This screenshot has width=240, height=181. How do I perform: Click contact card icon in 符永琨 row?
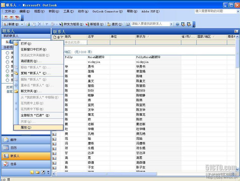(54, 149)
